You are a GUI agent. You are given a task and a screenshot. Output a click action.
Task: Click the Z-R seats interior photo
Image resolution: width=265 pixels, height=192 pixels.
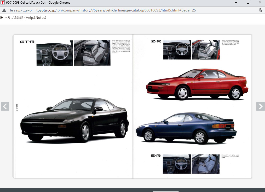pos(206,50)
